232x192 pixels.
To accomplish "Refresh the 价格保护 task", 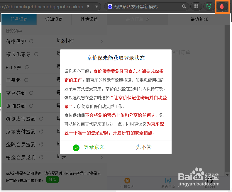I will pos(31,41).
